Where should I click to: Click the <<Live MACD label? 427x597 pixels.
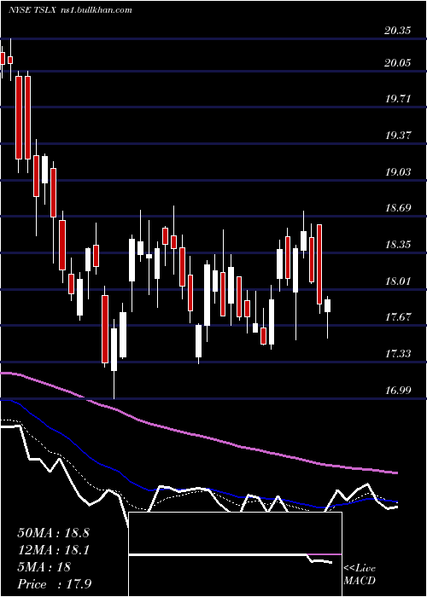(x=360, y=574)
